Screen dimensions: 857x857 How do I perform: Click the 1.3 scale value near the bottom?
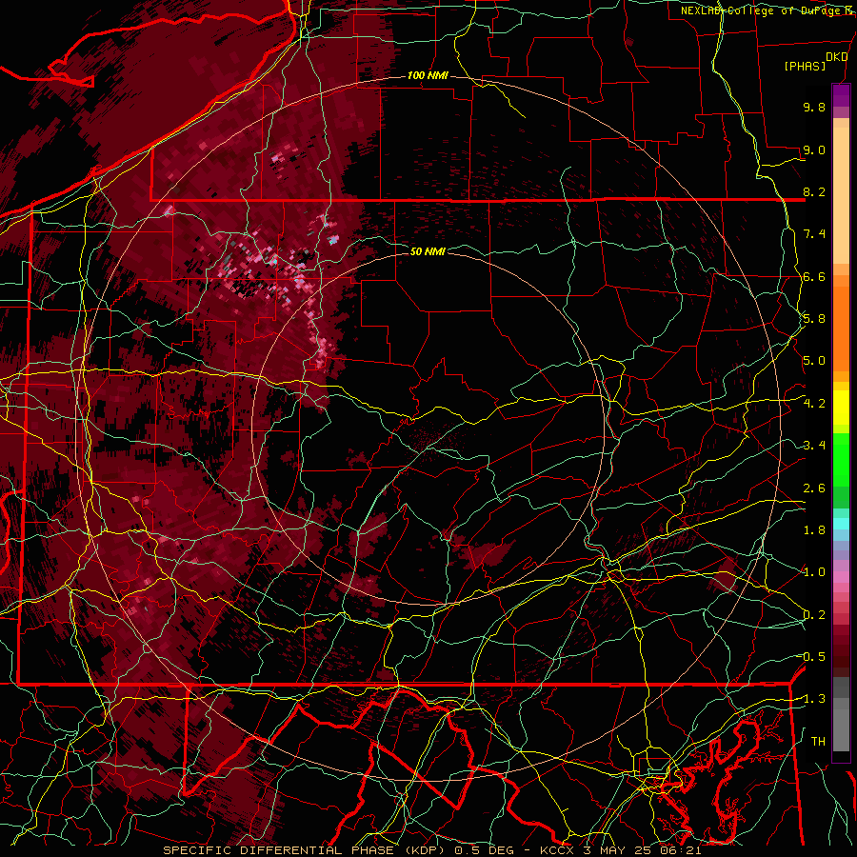814,699
